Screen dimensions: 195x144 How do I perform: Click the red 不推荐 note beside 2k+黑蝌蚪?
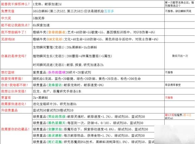[169, 98]
